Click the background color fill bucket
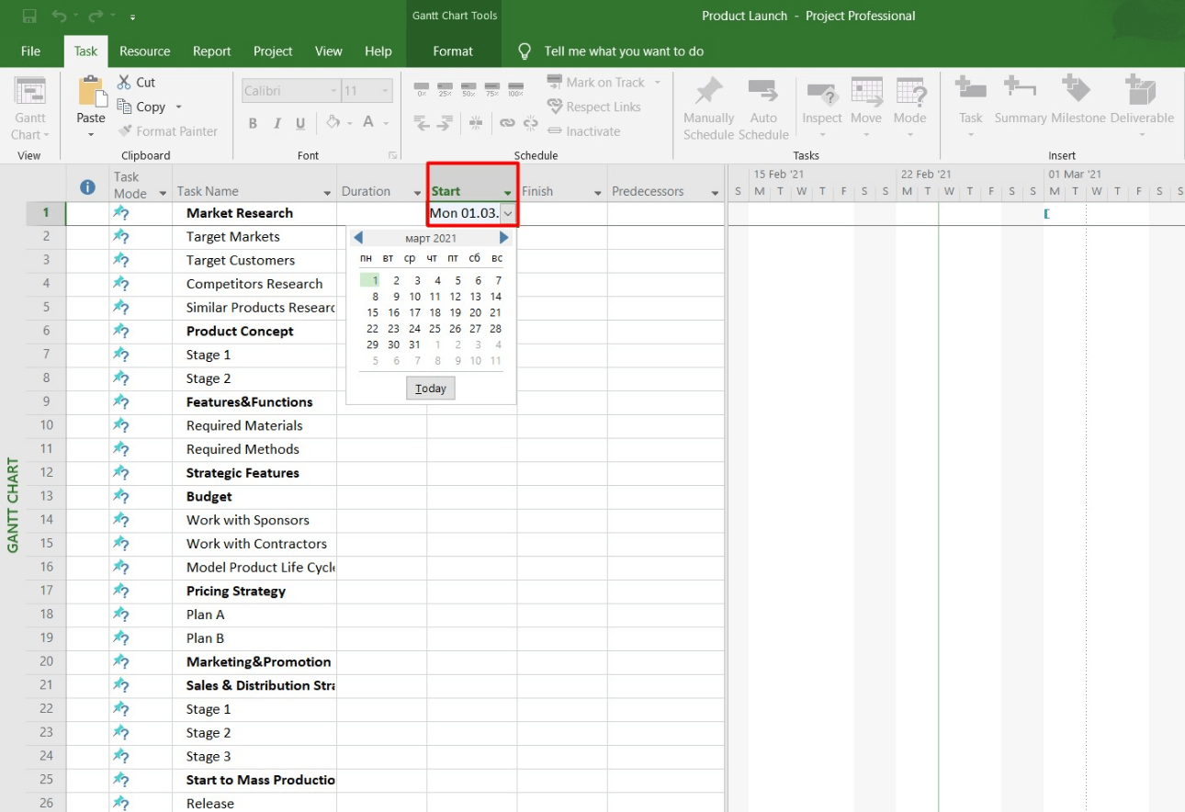 tap(333, 123)
